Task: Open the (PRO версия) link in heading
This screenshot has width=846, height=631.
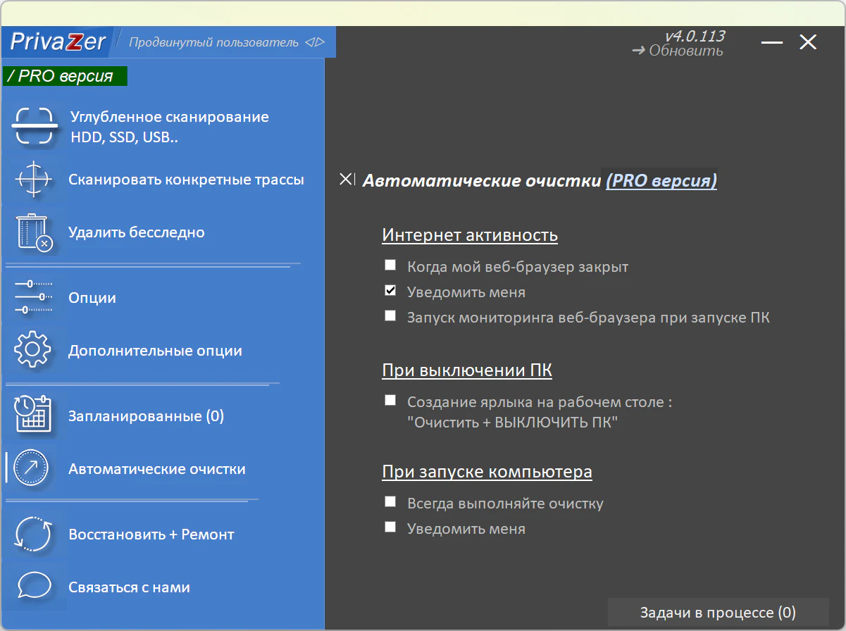Action: (x=661, y=181)
